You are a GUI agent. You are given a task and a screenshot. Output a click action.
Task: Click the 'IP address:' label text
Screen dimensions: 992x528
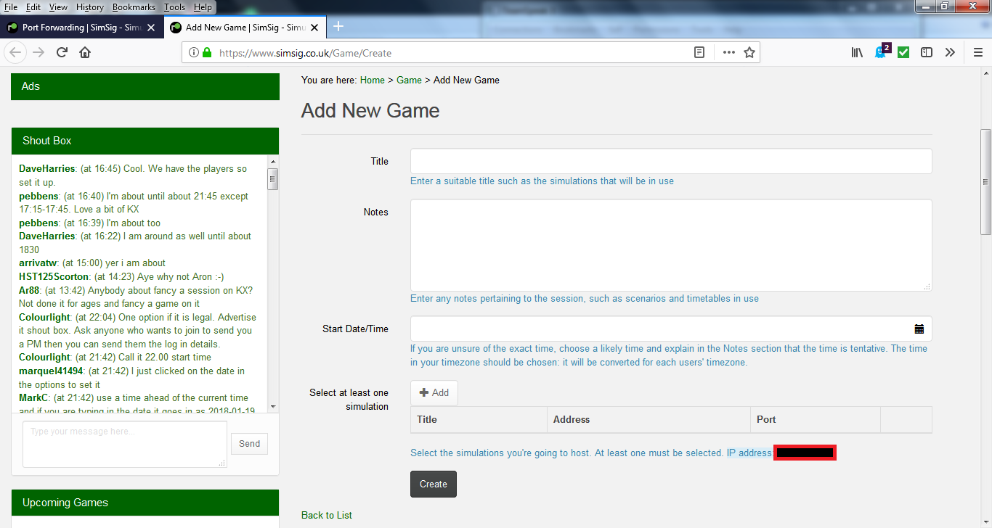coord(750,453)
